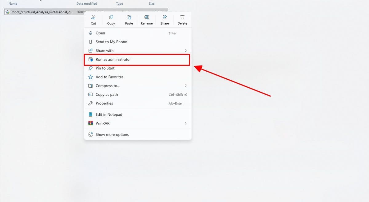This screenshot has height=202, width=369.
Task: Click the Share with icon
Action: coord(90,50)
